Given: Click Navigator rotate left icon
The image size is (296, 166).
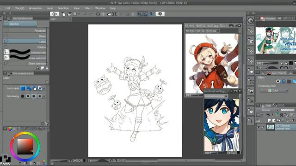Looking at the screenshot, I should (x=282, y=67).
